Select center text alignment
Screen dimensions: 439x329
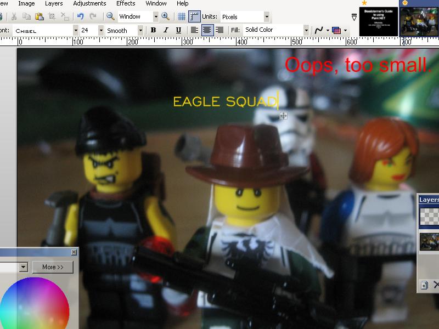pyautogui.click(x=207, y=30)
